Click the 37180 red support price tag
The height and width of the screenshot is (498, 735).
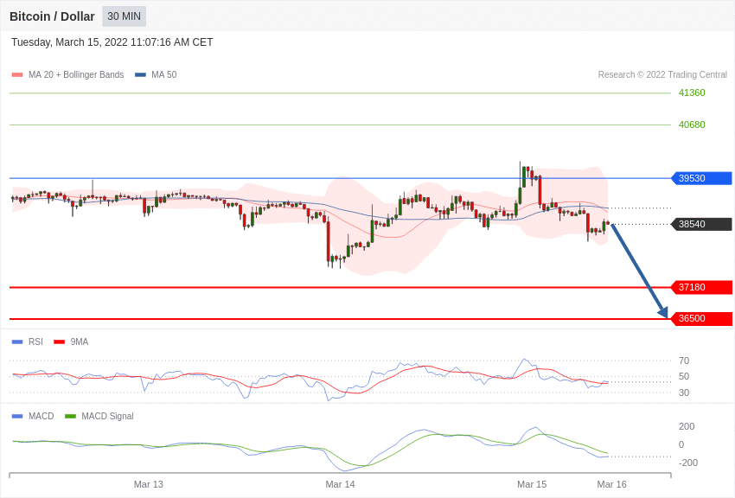point(702,287)
